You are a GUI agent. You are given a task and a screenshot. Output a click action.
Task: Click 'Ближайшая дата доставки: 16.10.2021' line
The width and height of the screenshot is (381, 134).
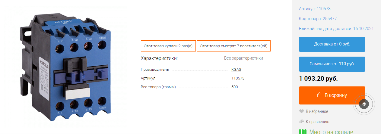click(x=336, y=29)
